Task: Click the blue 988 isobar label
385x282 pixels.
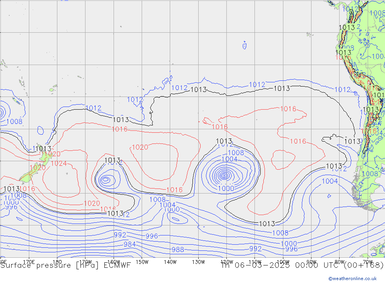Action: [x=178, y=250]
